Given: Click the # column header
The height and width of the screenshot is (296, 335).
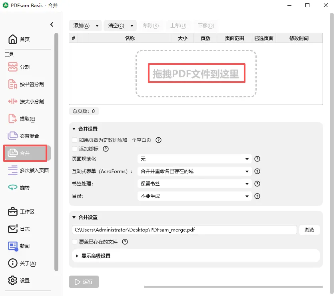Looking at the screenshot, I should [74, 38].
